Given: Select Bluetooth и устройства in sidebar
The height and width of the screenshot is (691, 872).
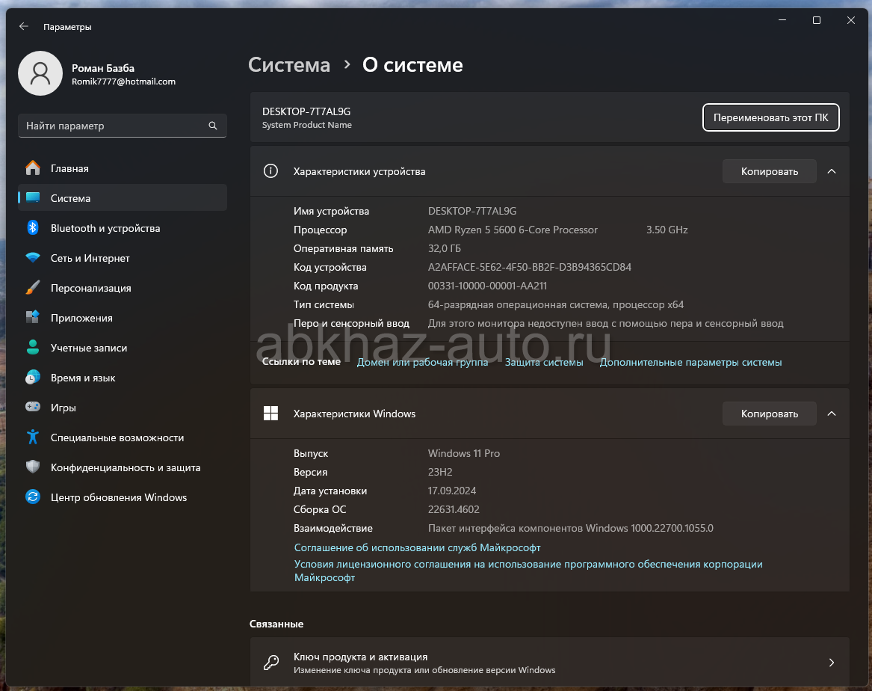Looking at the screenshot, I should [123, 228].
